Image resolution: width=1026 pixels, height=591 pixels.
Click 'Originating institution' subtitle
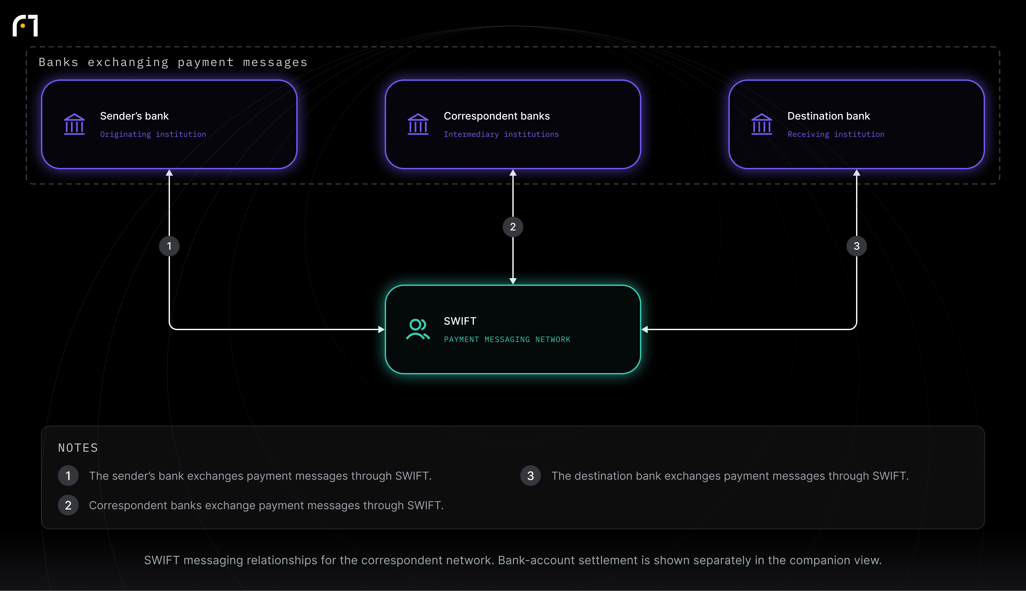(x=153, y=134)
